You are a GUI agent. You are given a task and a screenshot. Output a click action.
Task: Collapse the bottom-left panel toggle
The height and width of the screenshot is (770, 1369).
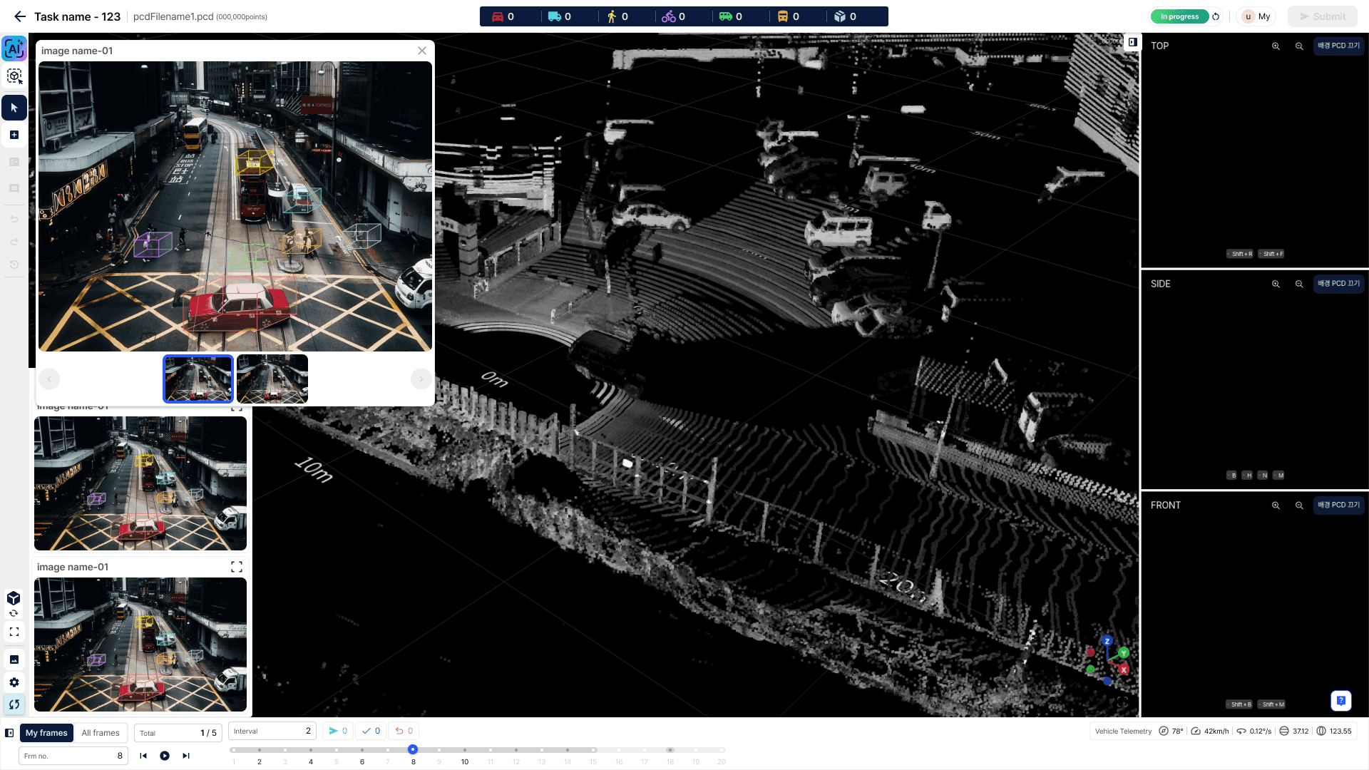click(x=9, y=733)
